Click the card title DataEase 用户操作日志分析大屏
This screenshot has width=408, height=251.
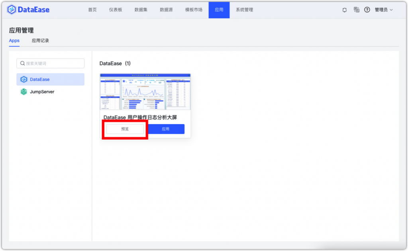(140, 117)
